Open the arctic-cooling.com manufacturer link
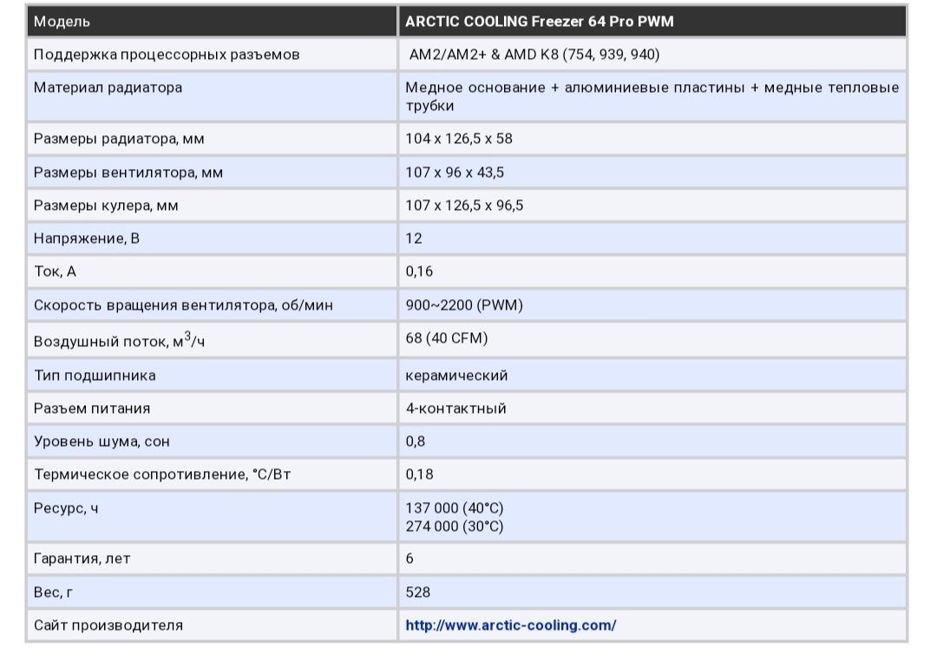The width and height of the screenshot is (937, 648). pos(511,625)
